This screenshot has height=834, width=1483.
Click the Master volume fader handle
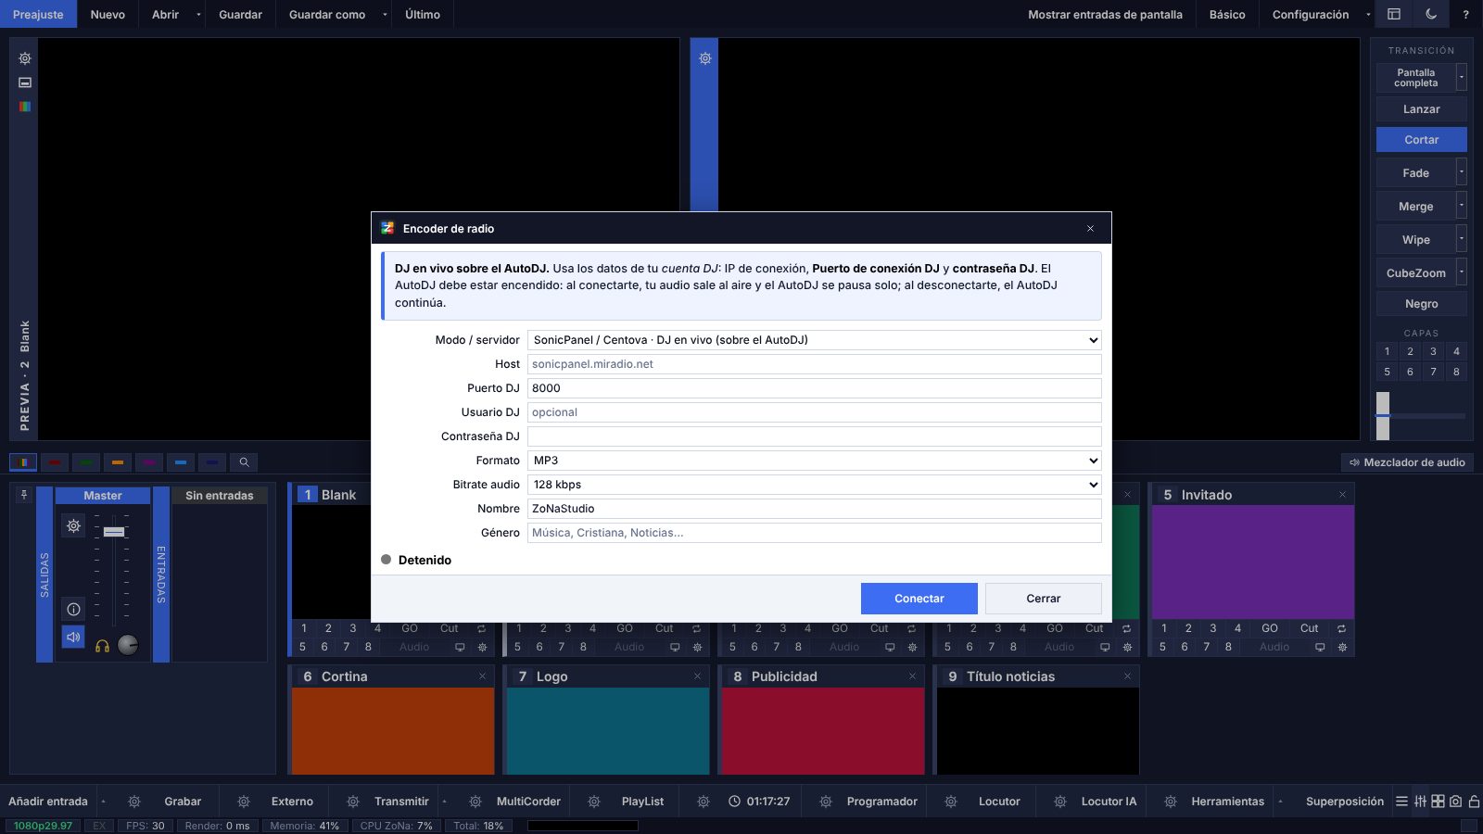(x=114, y=532)
